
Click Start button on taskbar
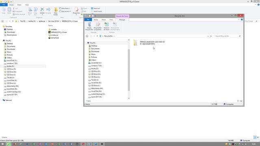point(2,144)
